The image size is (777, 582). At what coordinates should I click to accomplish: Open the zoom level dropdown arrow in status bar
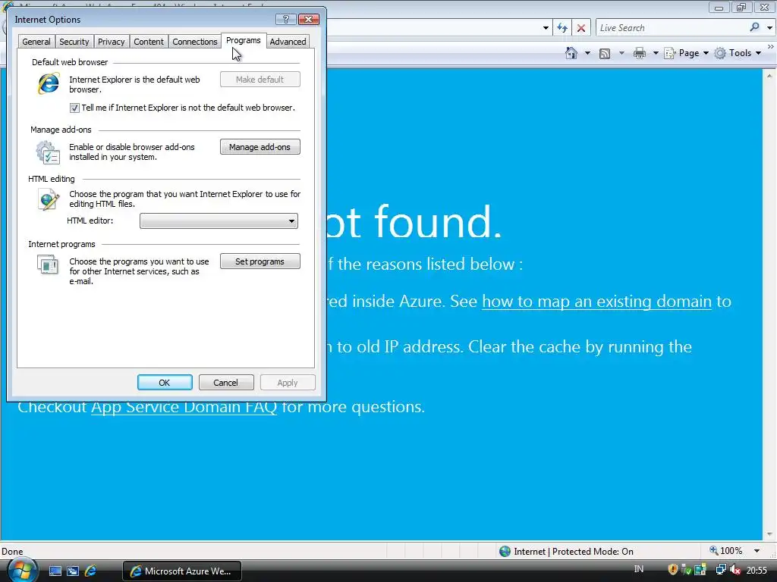(757, 551)
